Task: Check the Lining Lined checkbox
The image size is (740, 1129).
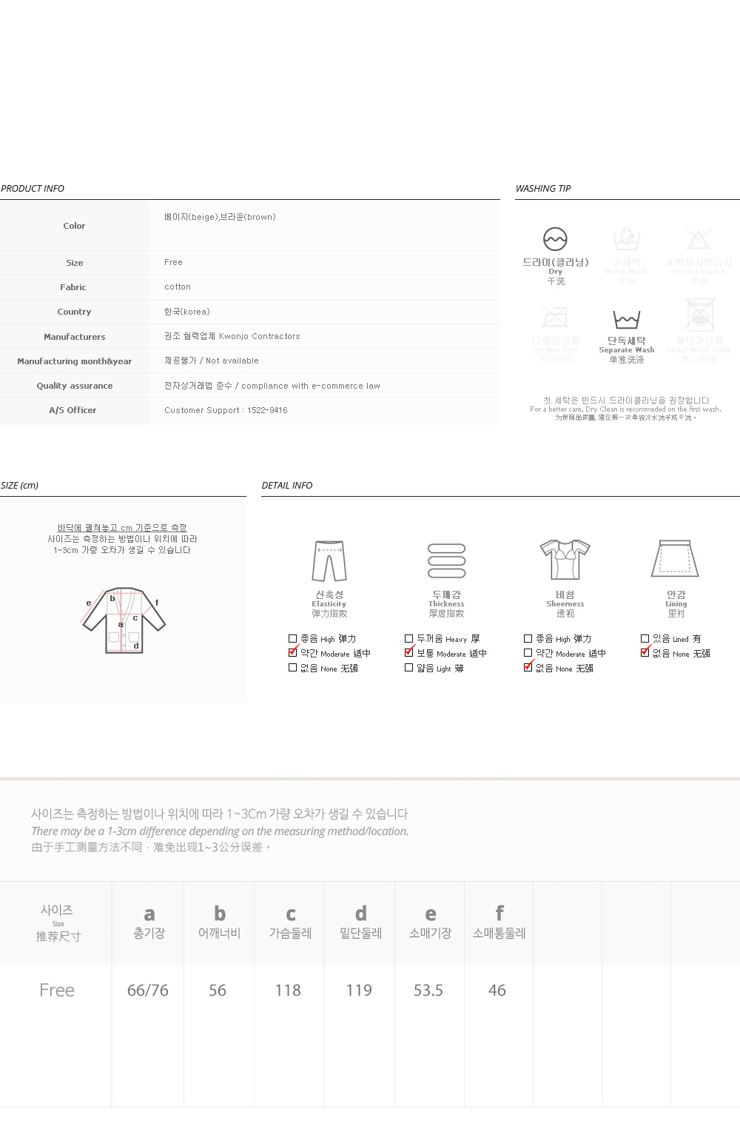Action: (x=645, y=638)
